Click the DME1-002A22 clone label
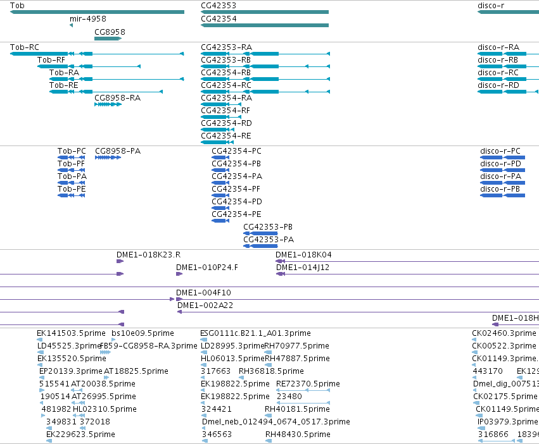Viewport: 539px width, 444px height. coord(205,306)
